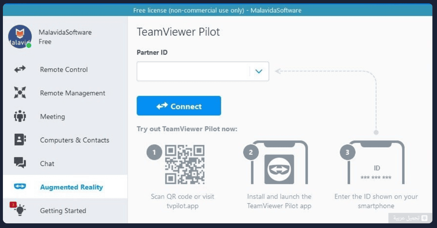437x228 pixels.
Task: Click the Remote Control arrows icon
Action: [x=20, y=69]
